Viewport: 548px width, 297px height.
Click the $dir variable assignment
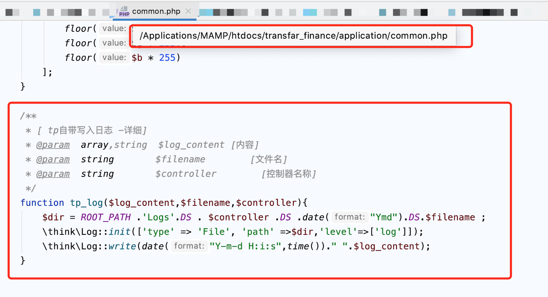[x=53, y=217]
